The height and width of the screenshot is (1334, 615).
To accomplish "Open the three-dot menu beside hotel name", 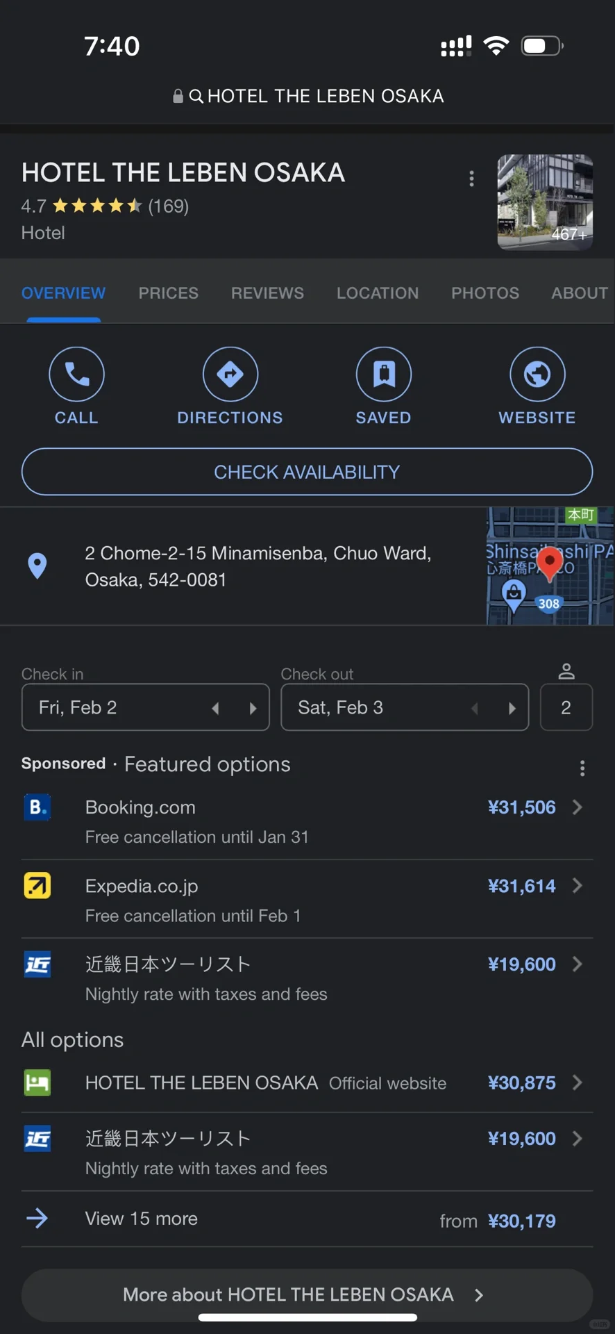I will coord(472,179).
